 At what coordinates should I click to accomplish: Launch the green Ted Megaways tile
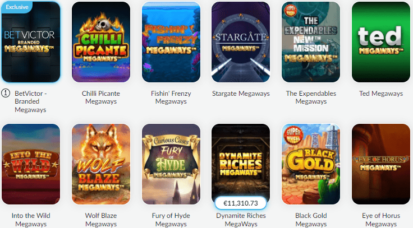[x=381, y=42]
